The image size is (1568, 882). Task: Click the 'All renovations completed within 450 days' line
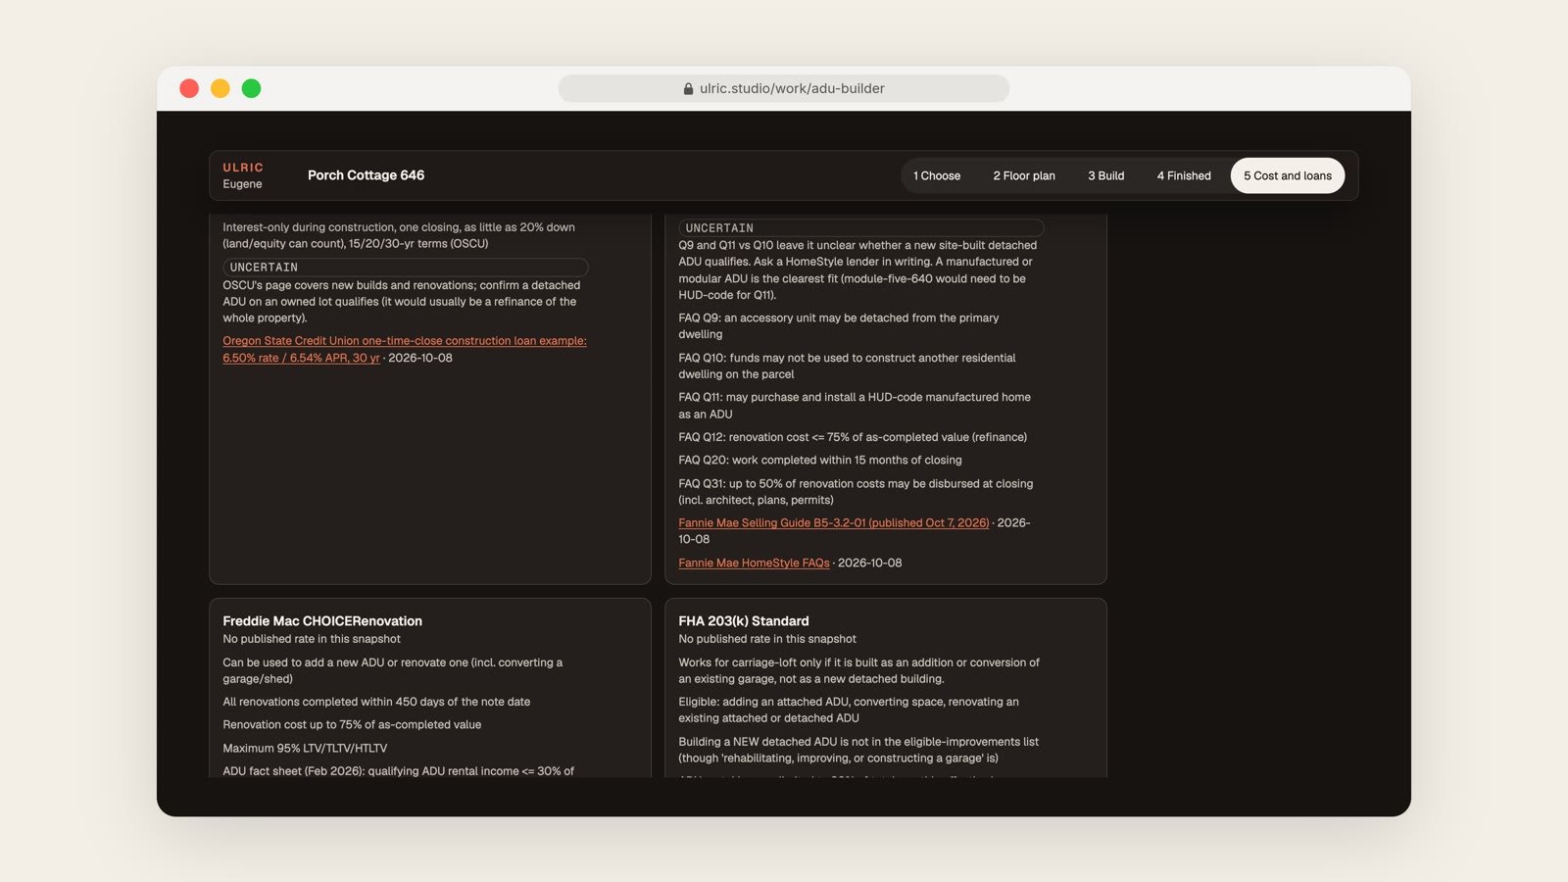click(376, 702)
